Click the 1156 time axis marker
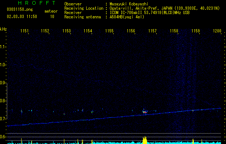 131,31
